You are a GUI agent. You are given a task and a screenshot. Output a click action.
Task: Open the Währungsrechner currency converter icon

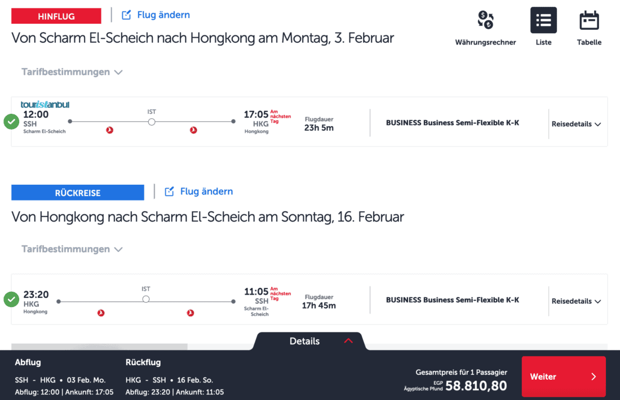[x=485, y=20]
